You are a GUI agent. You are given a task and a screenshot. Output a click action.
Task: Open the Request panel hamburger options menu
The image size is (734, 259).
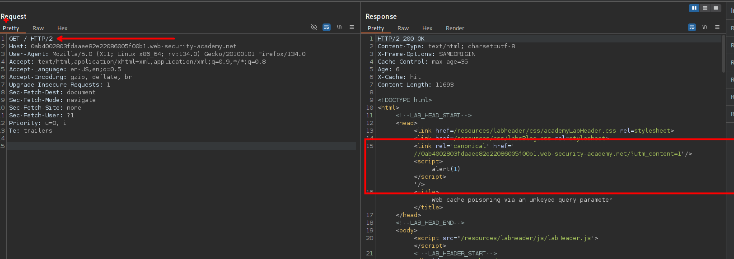click(352, 27)
